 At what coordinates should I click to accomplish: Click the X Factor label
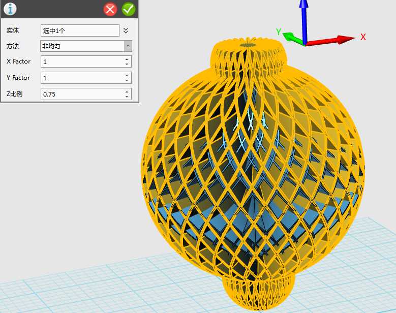point(18,61)
